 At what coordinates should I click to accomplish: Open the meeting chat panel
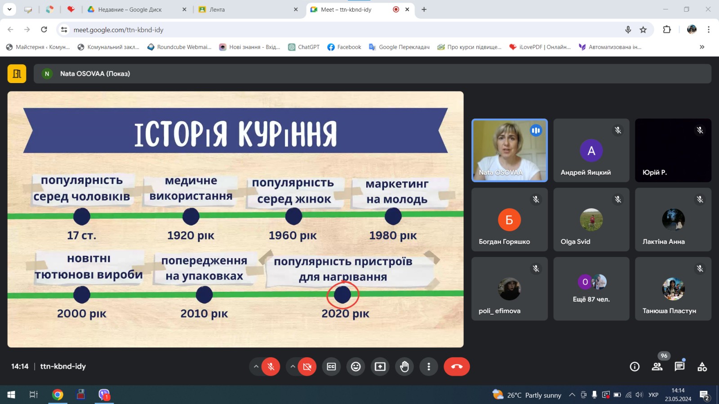pos(679,367)
